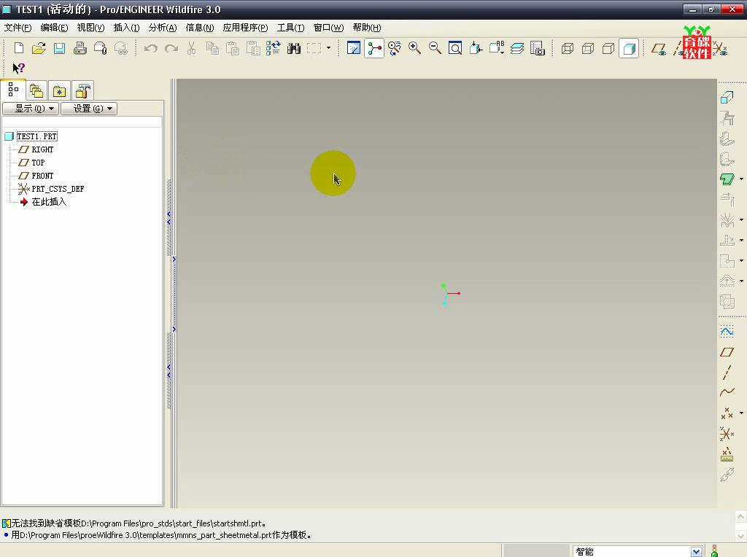This screenshot has height=557, width=747.
Task: Click the Zoom Out magnifier
Action: pos(435,48)
